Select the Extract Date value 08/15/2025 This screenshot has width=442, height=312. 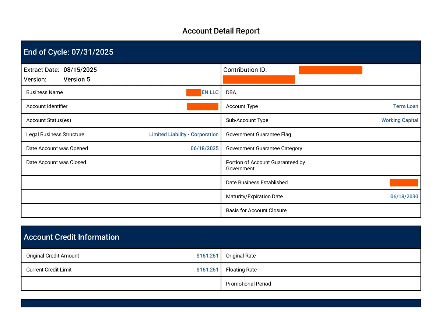80,70
